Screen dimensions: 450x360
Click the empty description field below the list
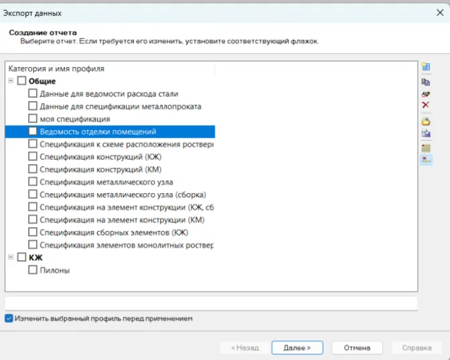tap(211, 303)
